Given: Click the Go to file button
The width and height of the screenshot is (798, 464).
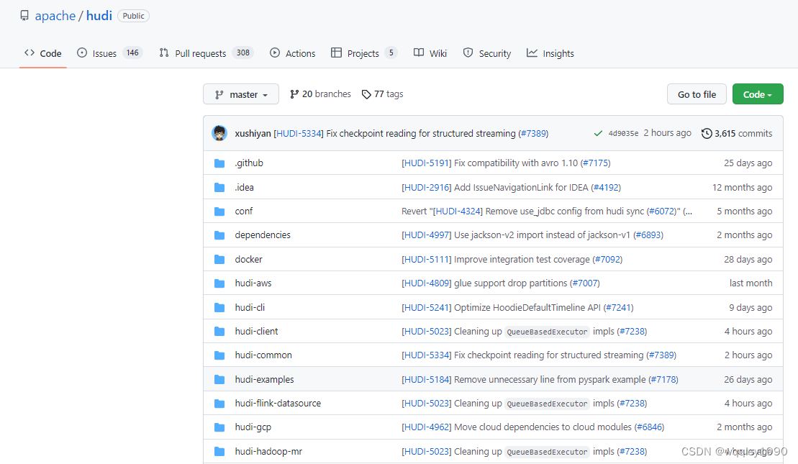Looking at the screenshot, I should [x=697, y=94].
